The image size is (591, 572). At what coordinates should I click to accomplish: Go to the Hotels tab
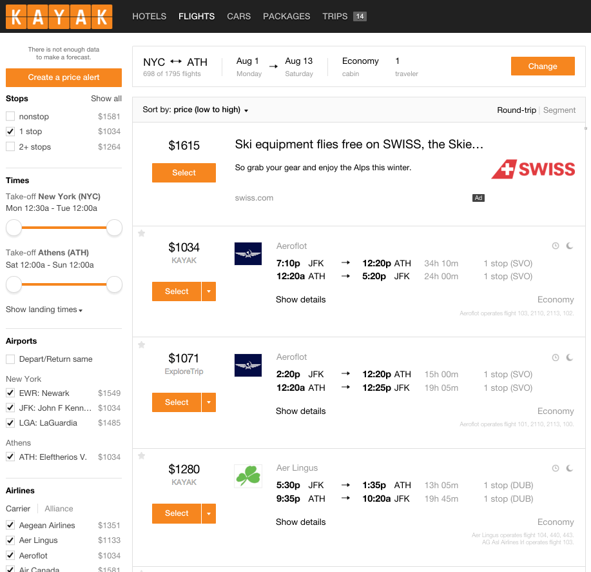click(149, 16)
